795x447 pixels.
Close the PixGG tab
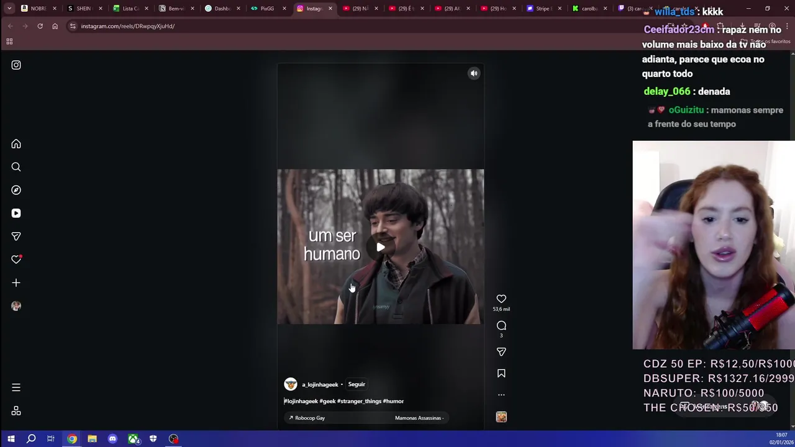284,9
